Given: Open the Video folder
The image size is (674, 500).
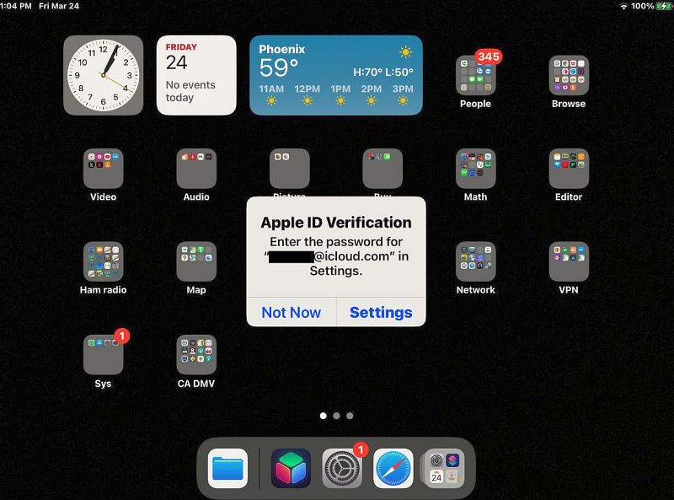Looking at the screenshot, I should click(103, 169).
